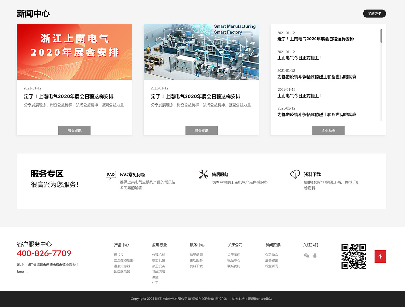405x307 pixels.
Task: Click the crossed tools icon for 售后服务
Action: [204, 175]
